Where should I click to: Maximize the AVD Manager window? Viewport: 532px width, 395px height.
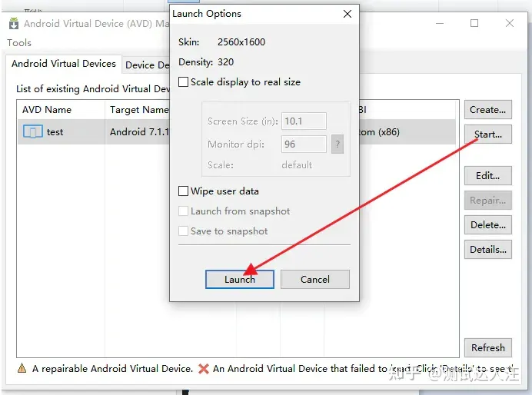click(x=474, y=23)
